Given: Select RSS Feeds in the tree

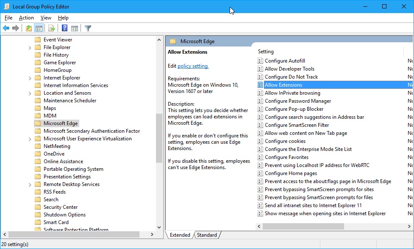Looking at the screenshot, I should click(55, 192).
